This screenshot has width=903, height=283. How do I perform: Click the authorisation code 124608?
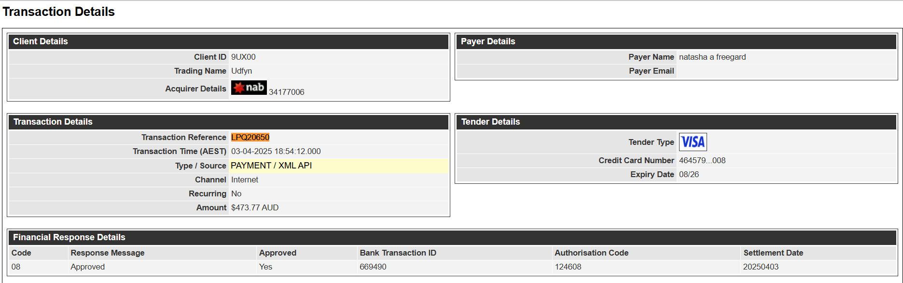[x=568, y=267]
